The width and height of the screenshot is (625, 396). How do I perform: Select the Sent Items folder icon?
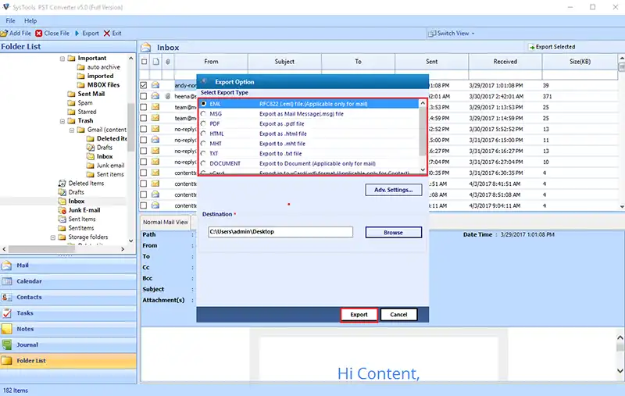pos(62,219)
